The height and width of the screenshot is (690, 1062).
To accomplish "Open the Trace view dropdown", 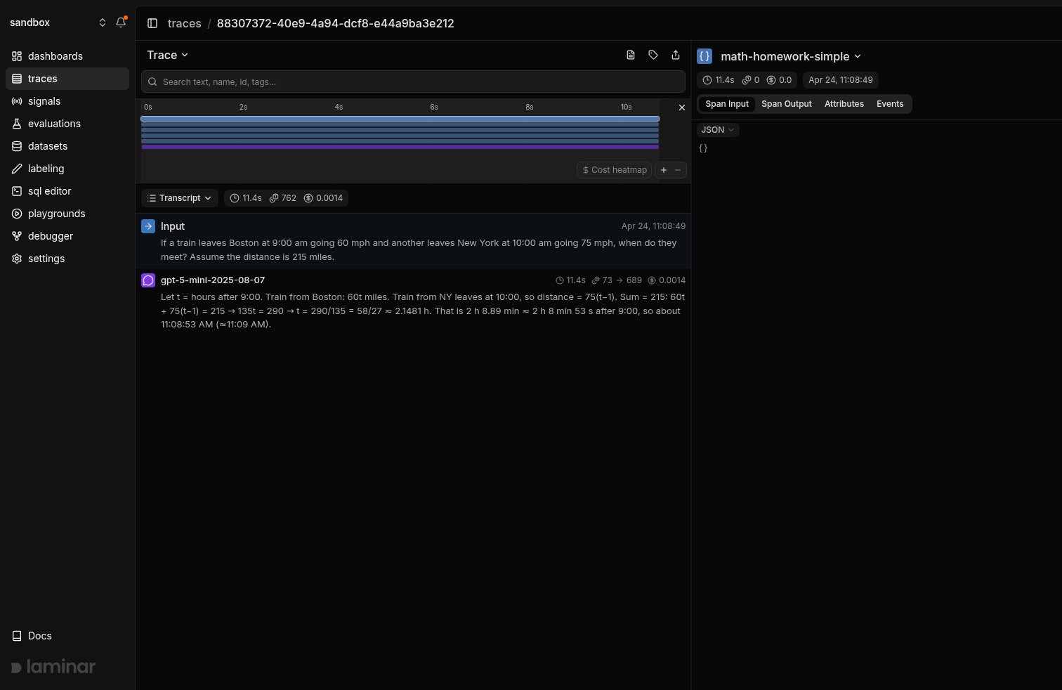I will [x=167, y=55].
